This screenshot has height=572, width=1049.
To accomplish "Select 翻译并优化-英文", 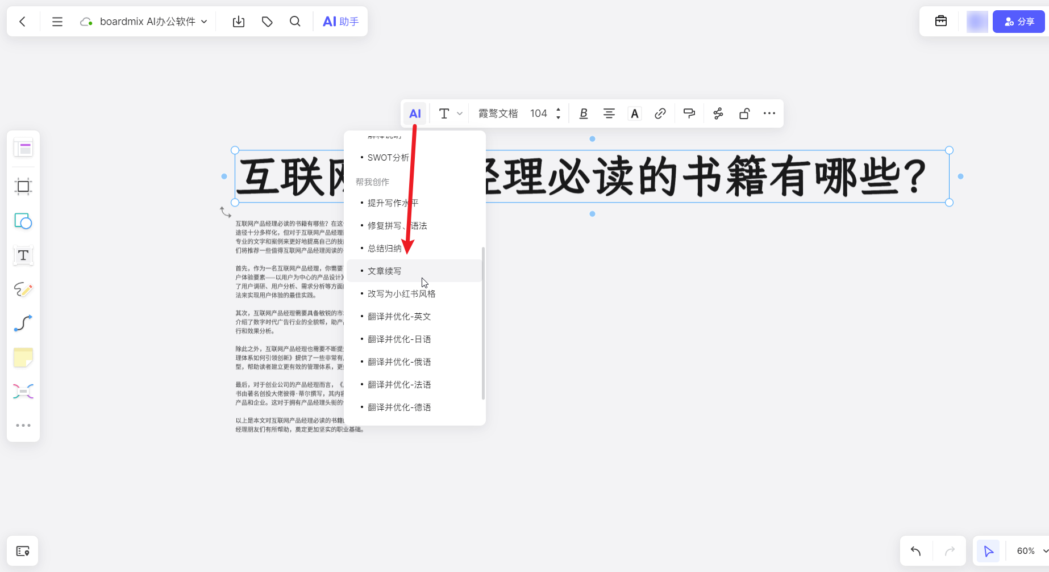I will pyautogui.click(x=415, y=316).
